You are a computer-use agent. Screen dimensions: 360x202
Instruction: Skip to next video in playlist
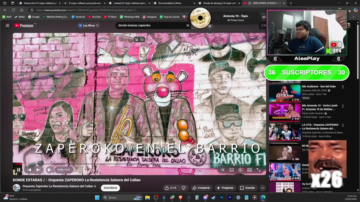[x=38, y=170]
